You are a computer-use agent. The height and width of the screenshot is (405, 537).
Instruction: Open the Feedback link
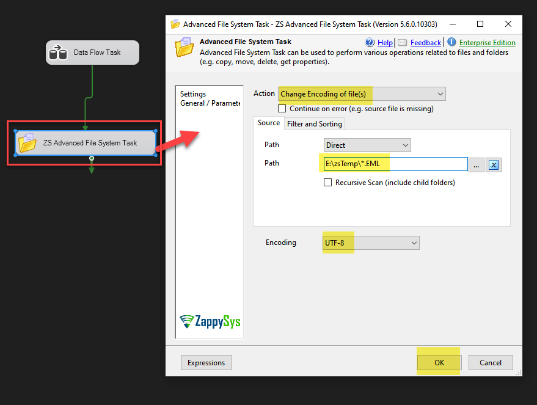tap(426, 43)
